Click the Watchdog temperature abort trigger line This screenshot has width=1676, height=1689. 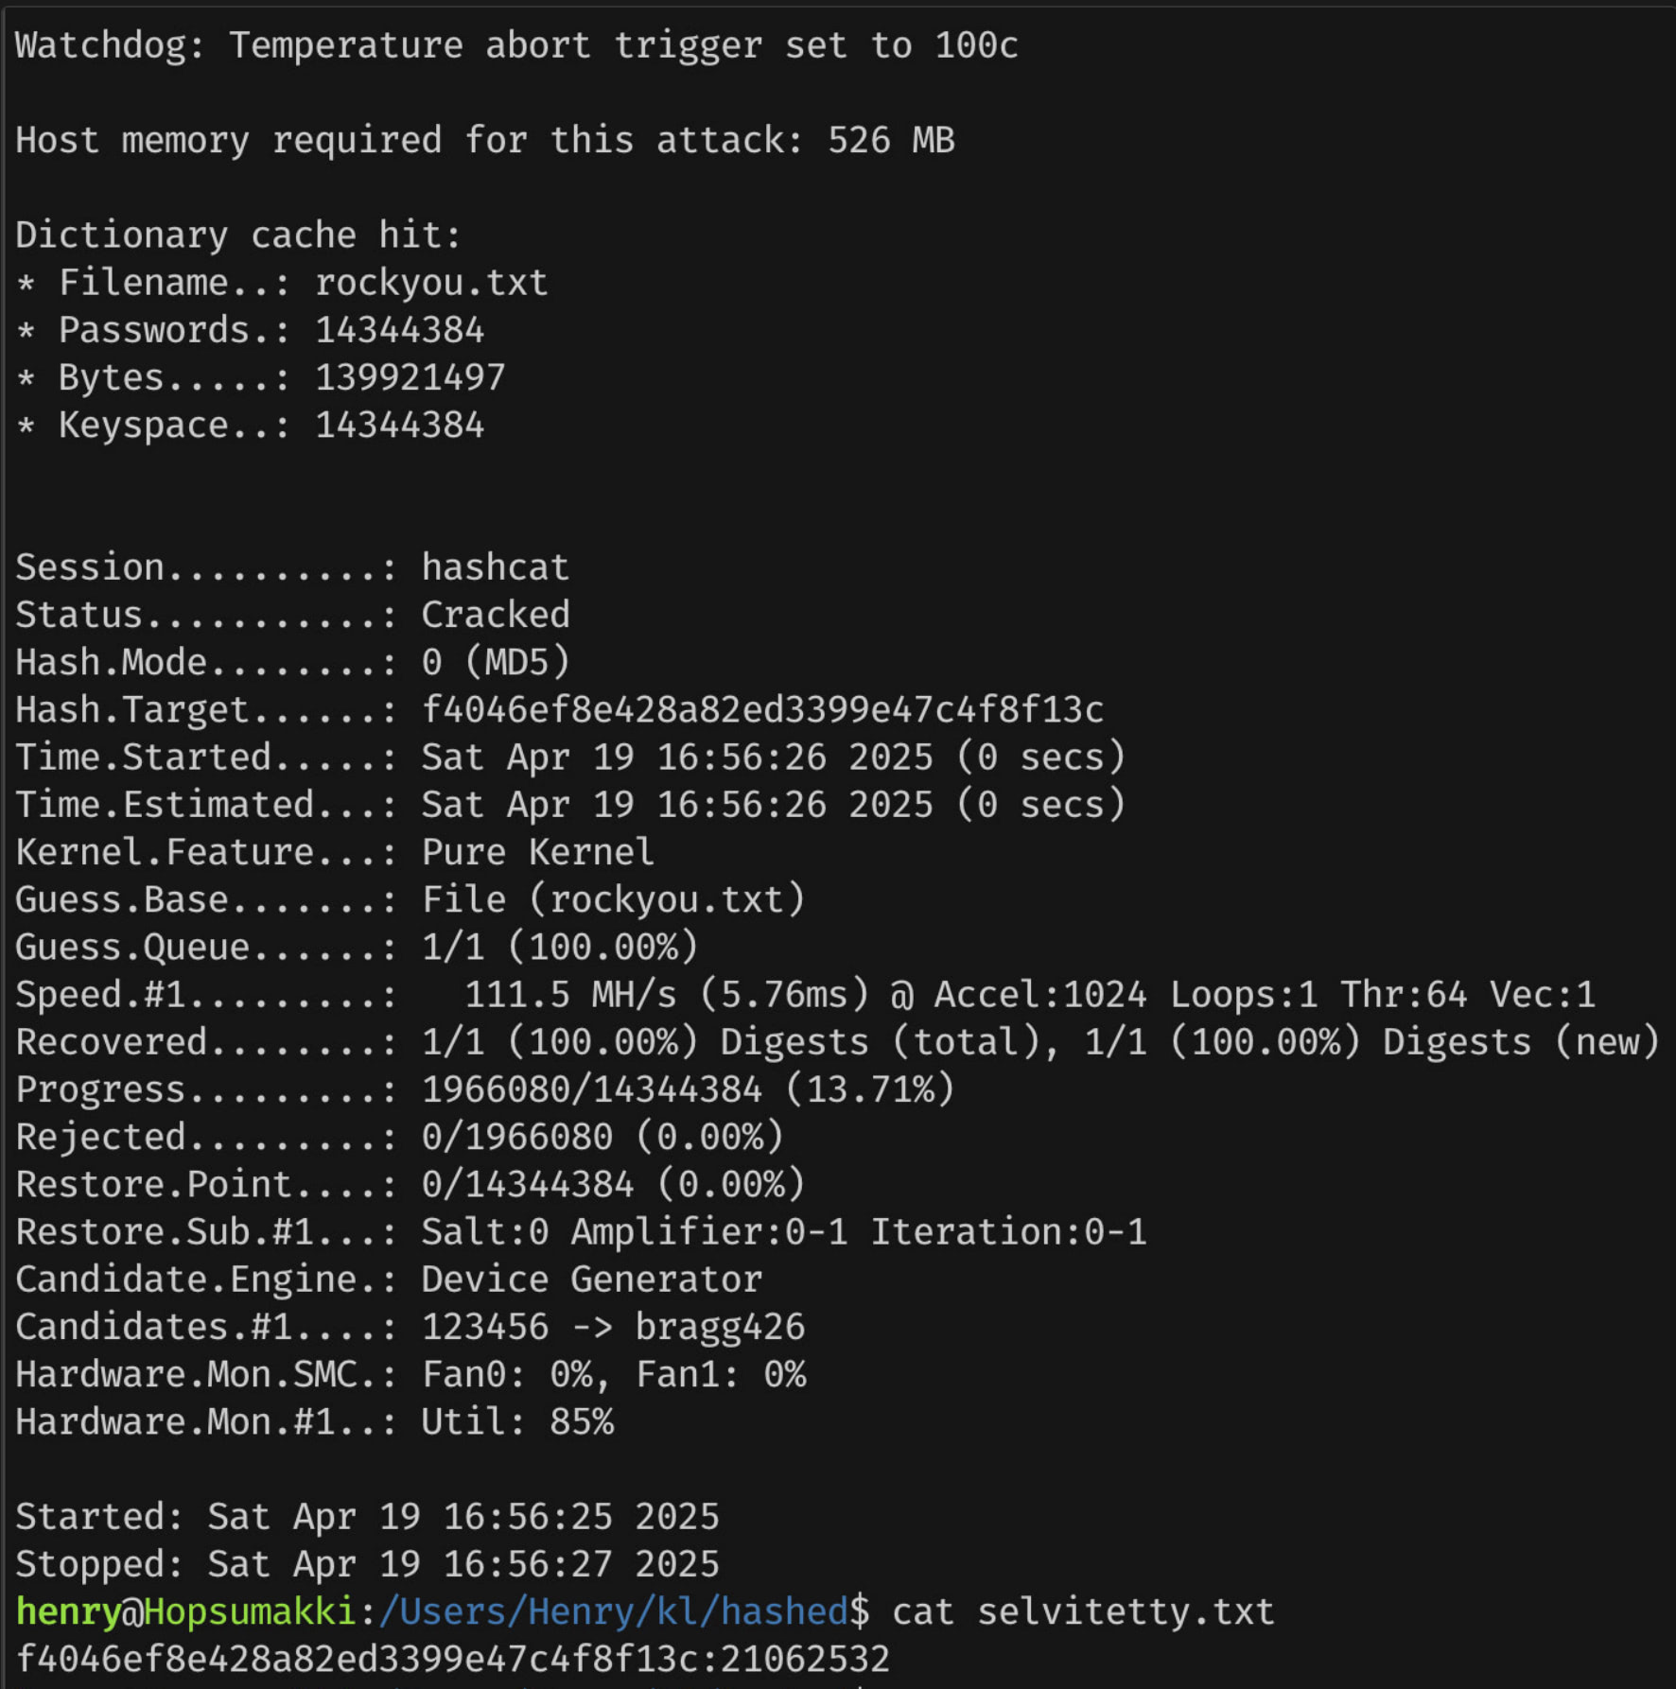pos(516,45)
